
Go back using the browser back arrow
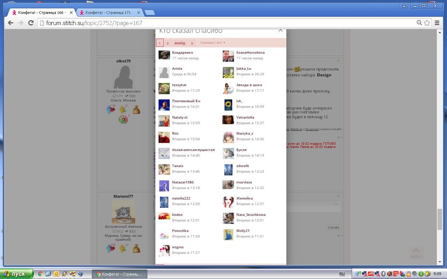pyautogui.click(x=10, y=23)
